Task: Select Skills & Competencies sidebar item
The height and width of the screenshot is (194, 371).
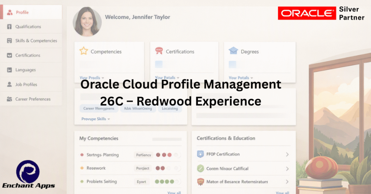Action: pyautogui.click(x=31, y=41)
